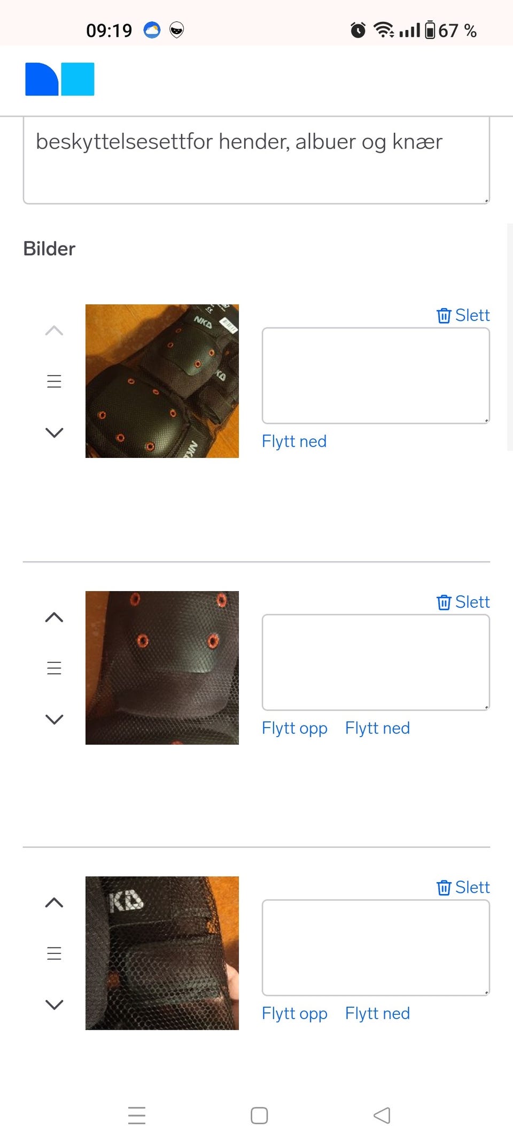Delete the third KD strap image
This screenshot has width=513, height=1147.
click(x=463, y=887)
